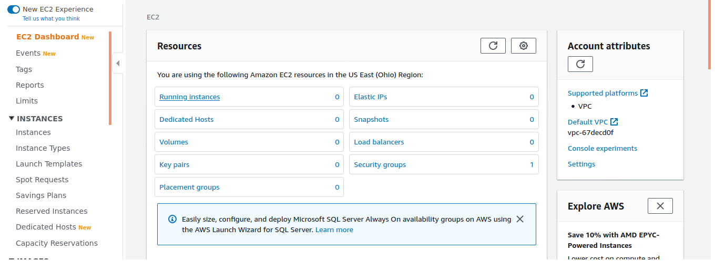Click Save 10% with AMD EPYC heading

pos(614,240)
